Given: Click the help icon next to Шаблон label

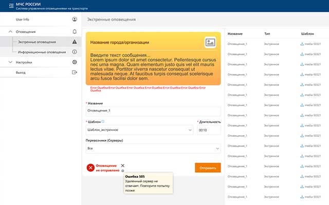Looking at the screenshot, I should (x=103, y=121).
